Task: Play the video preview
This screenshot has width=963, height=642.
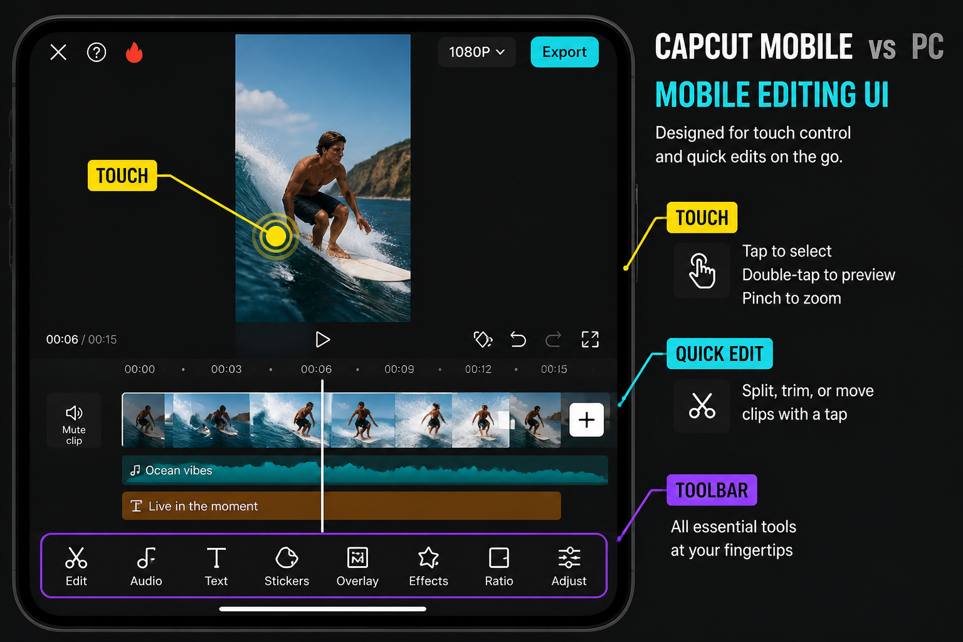Action: [x=322, y=339]
